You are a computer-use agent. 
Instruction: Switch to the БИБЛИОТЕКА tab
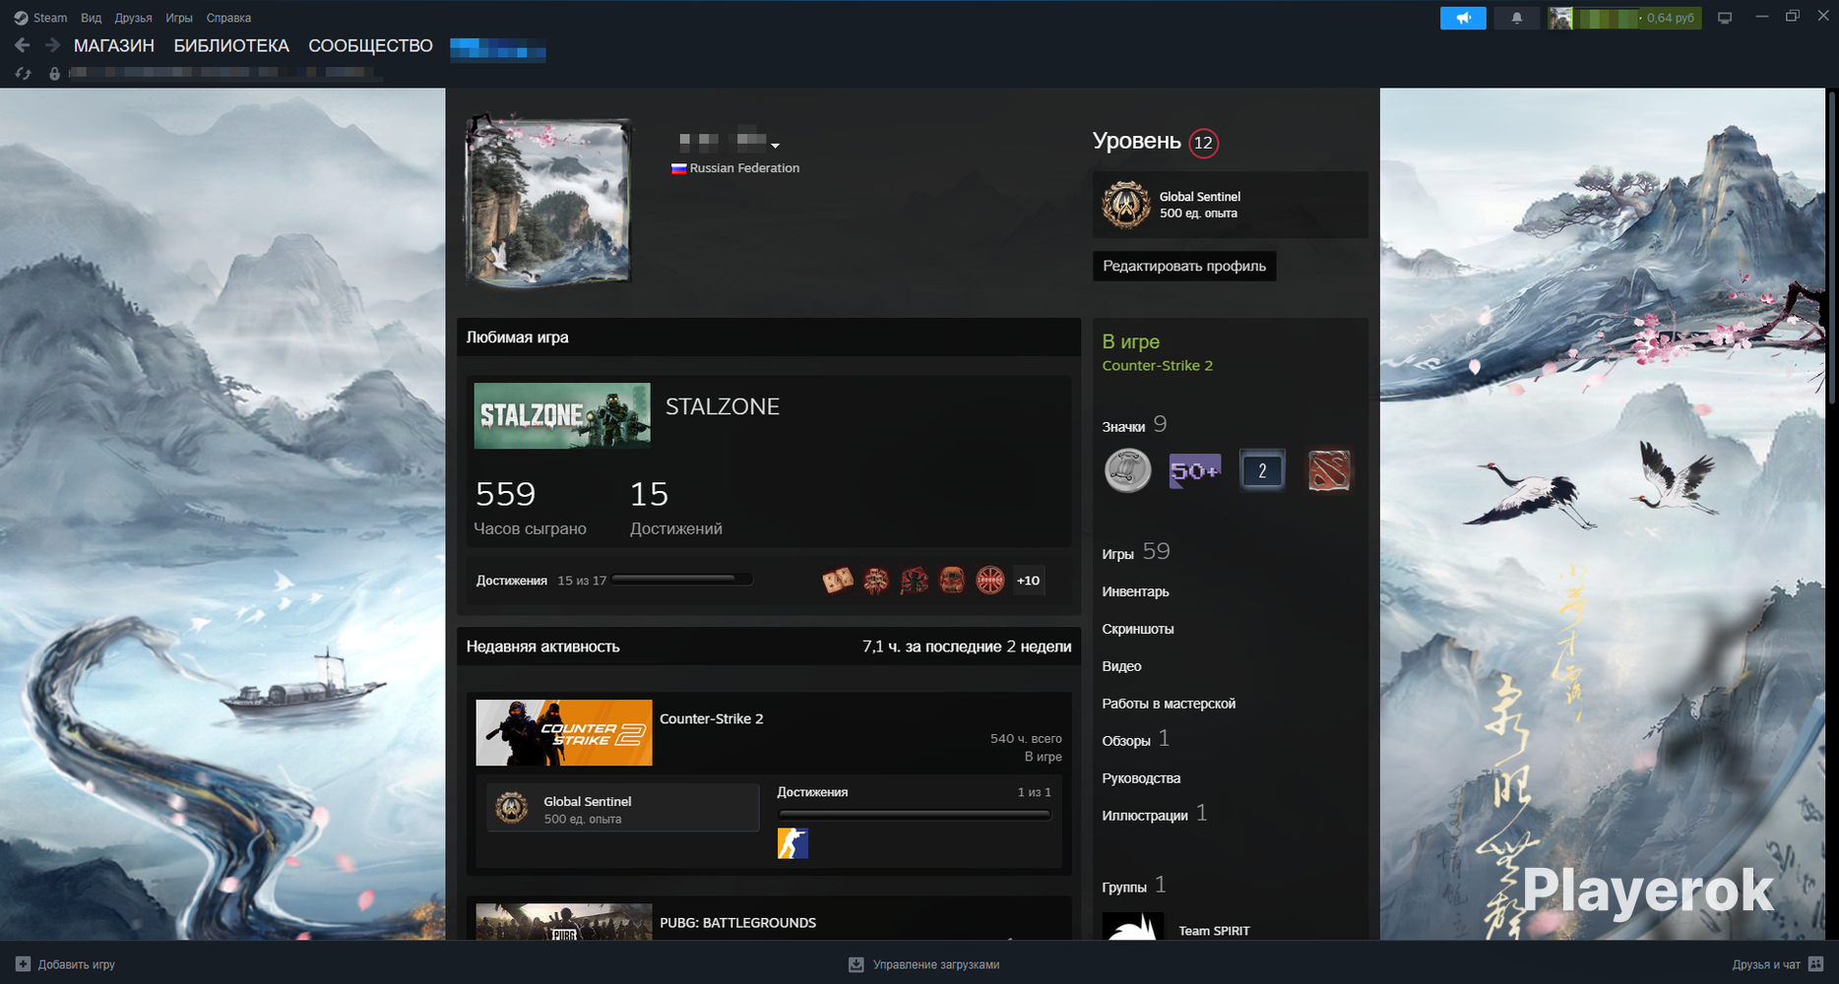point(231,46)
